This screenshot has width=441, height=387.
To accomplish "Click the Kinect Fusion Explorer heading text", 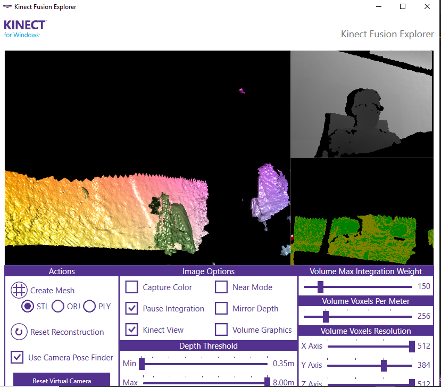I will pos(387,34).
